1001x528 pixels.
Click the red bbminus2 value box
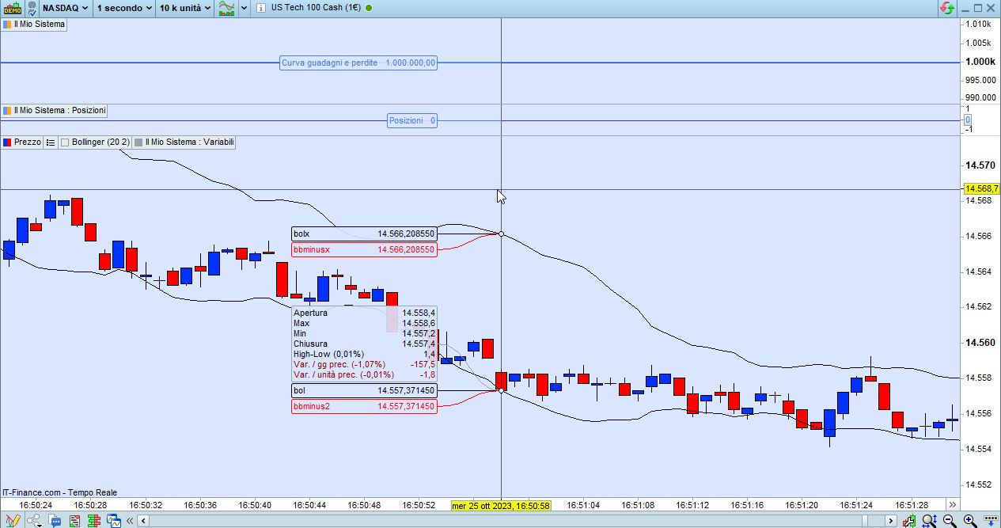(x=364, y=406)
